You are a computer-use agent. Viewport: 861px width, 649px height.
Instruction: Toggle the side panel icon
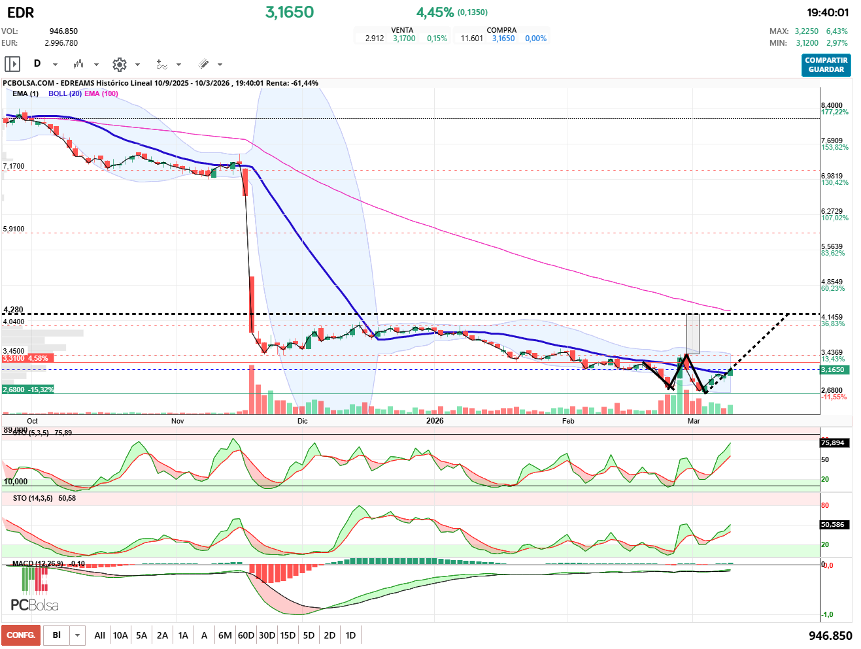click(12, 64)
